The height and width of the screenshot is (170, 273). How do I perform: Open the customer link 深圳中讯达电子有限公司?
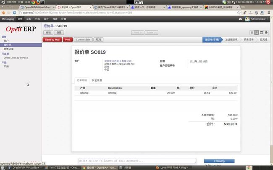118,61
